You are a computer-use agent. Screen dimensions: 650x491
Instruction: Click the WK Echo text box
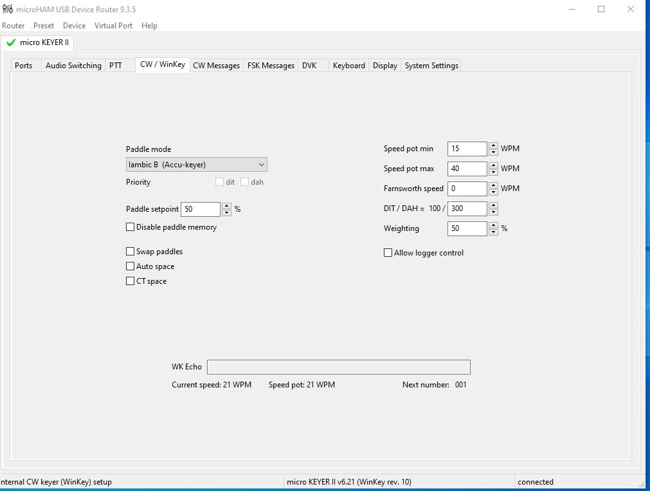click(339, 367)
